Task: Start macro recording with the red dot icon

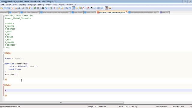Action: (x=88, y=8)
